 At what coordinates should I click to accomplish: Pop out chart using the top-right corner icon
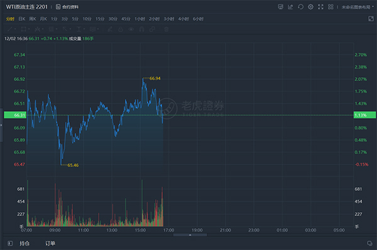[x=371, y=19]
